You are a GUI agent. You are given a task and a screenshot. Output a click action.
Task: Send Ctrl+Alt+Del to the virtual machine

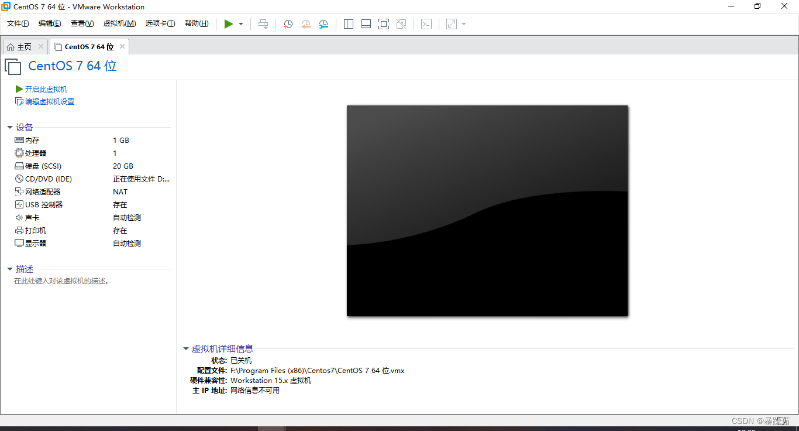coord(263,24)
